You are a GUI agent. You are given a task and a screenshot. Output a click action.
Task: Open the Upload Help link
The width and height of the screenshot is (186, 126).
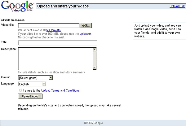[x=177, y=6]
